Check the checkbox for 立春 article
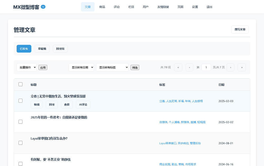 tap(20, 101)
